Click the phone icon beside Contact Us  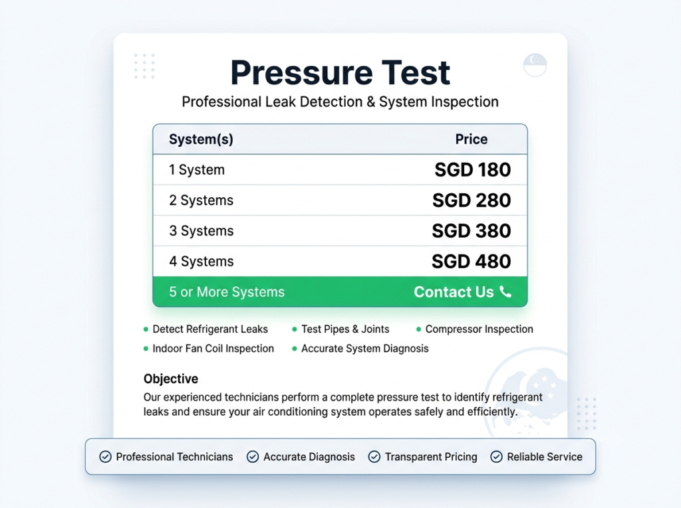[505, 292]
